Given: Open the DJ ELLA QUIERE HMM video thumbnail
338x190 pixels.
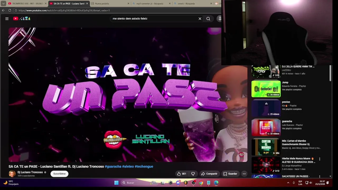Looking at the screenshot, I should point(266,72).
